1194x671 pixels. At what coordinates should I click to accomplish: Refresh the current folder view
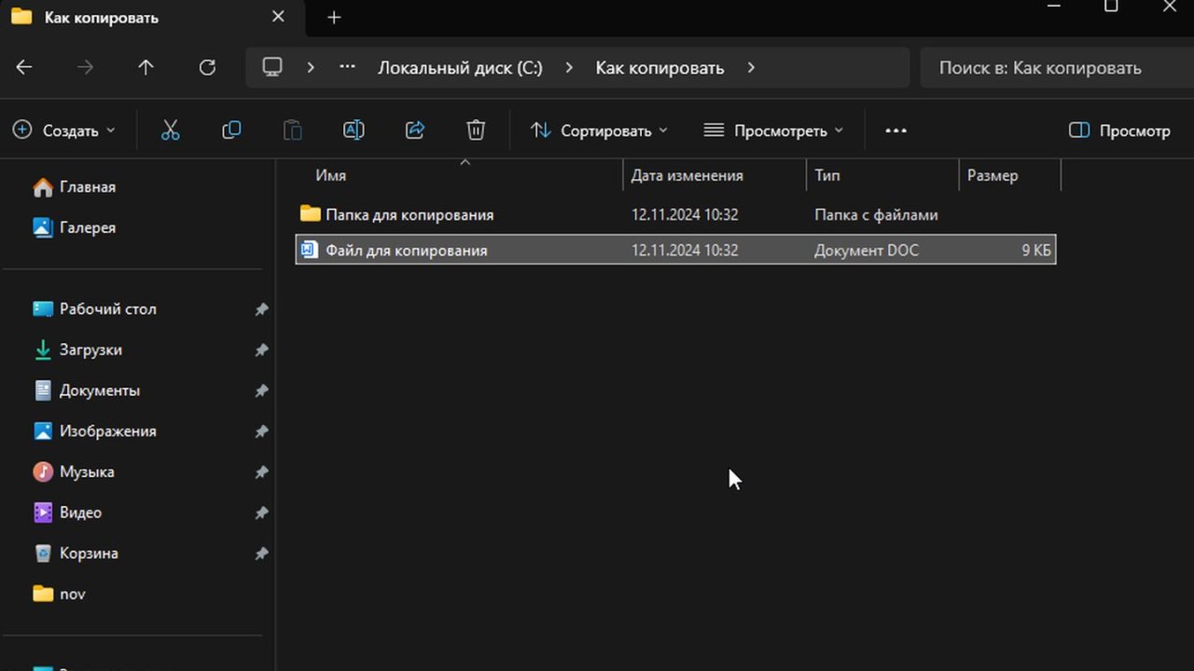click(207, 67)
